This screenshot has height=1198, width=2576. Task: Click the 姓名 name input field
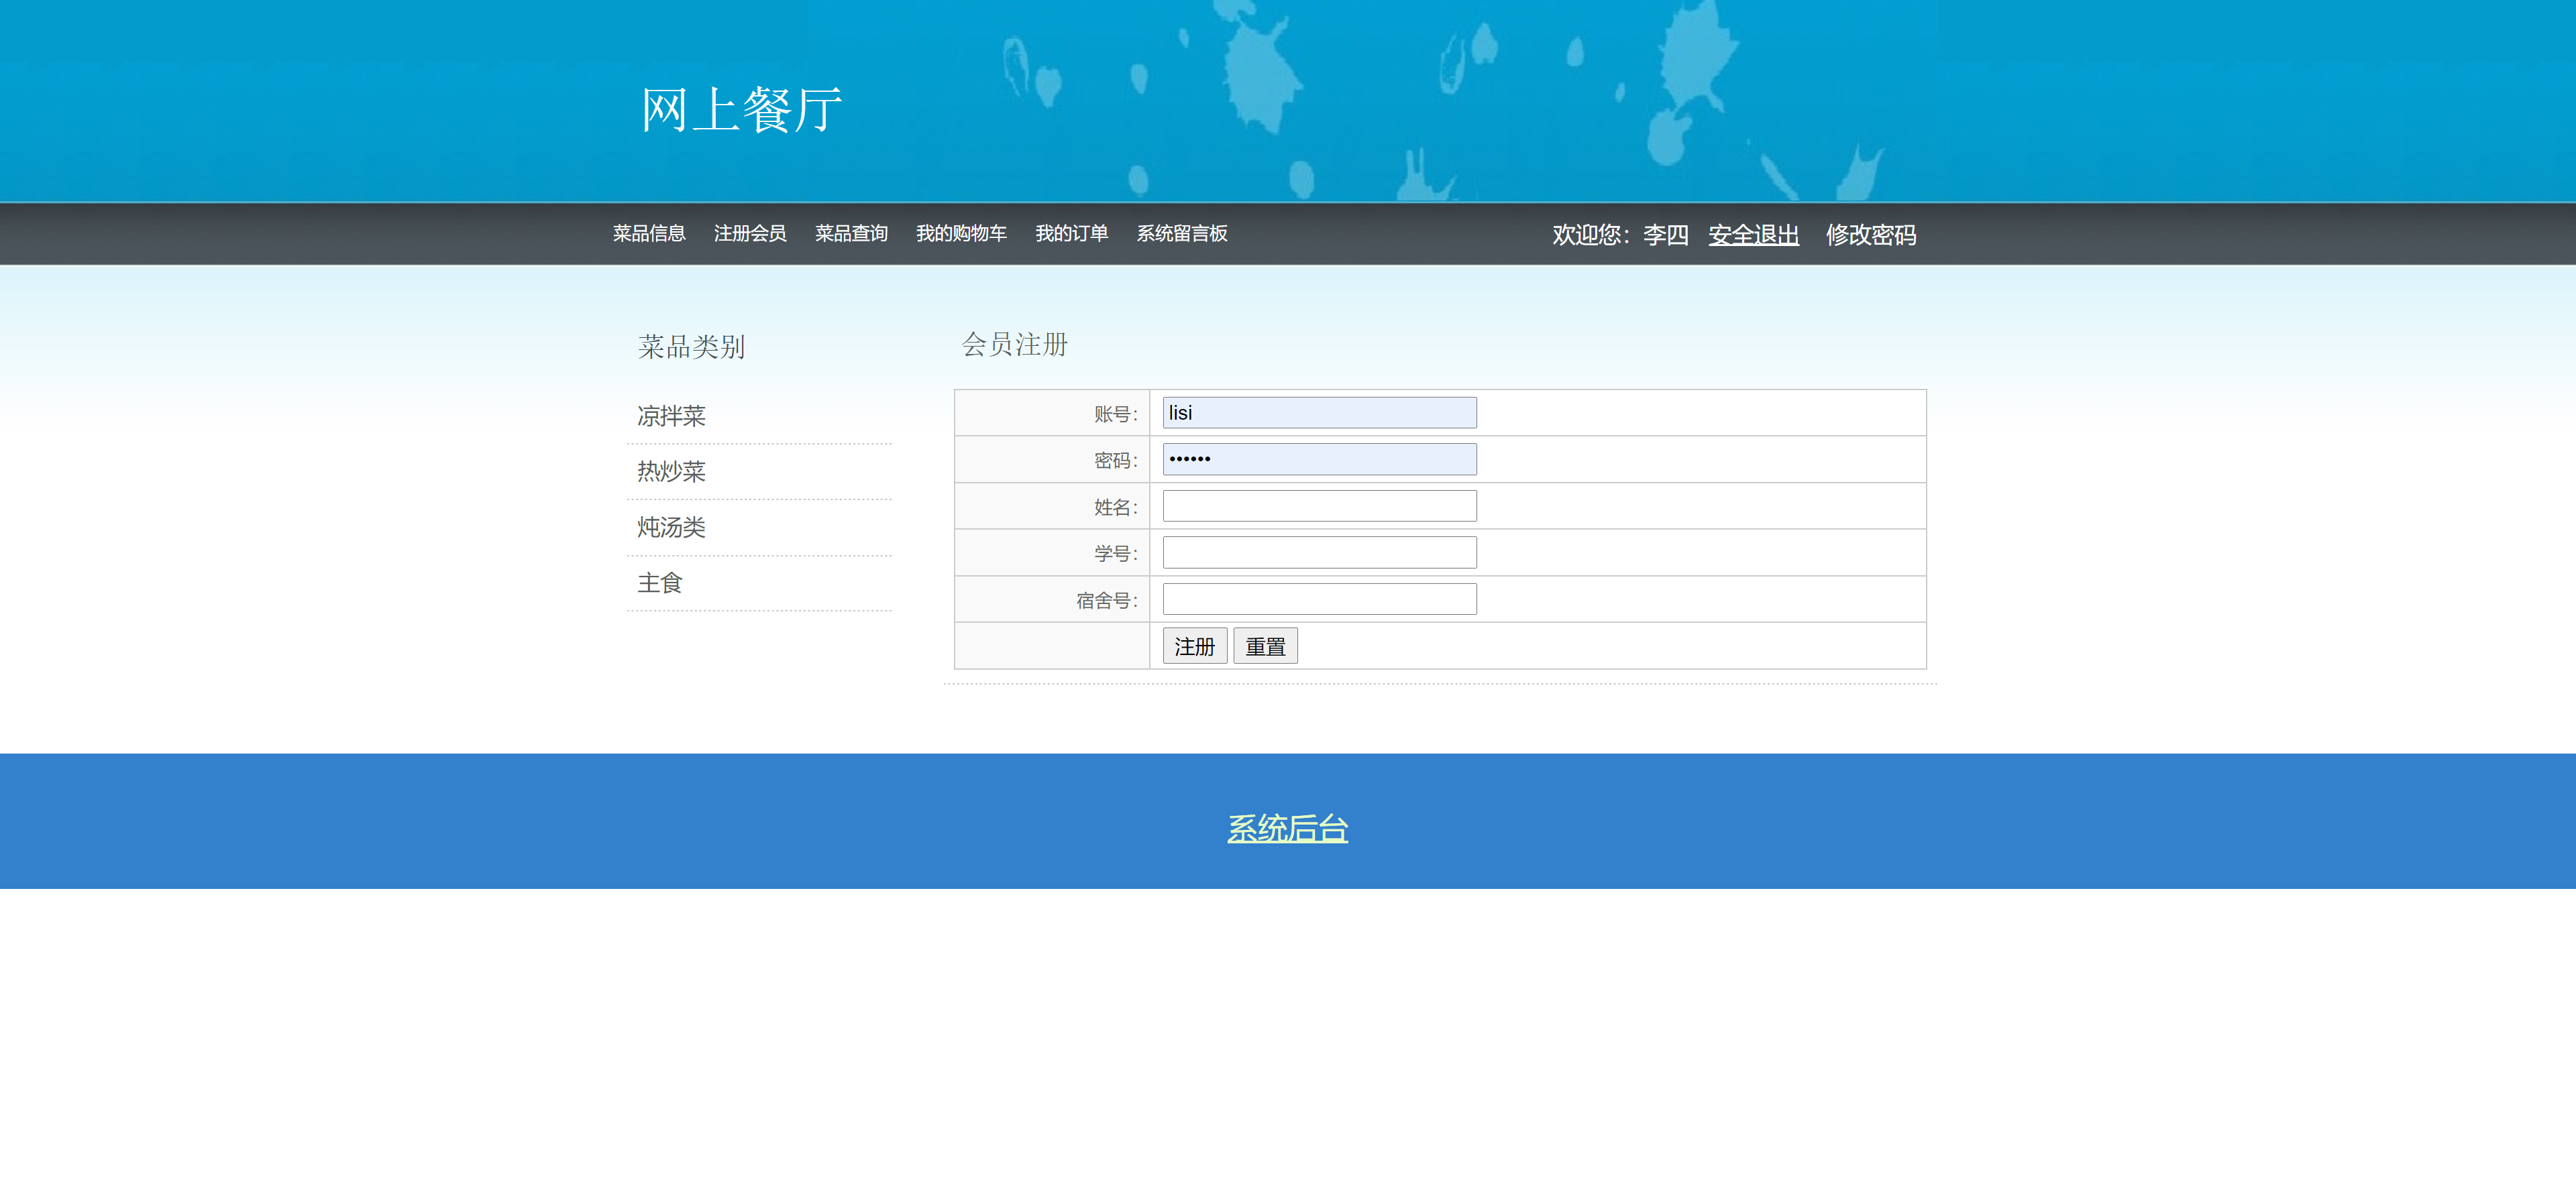pos(1318,505)
